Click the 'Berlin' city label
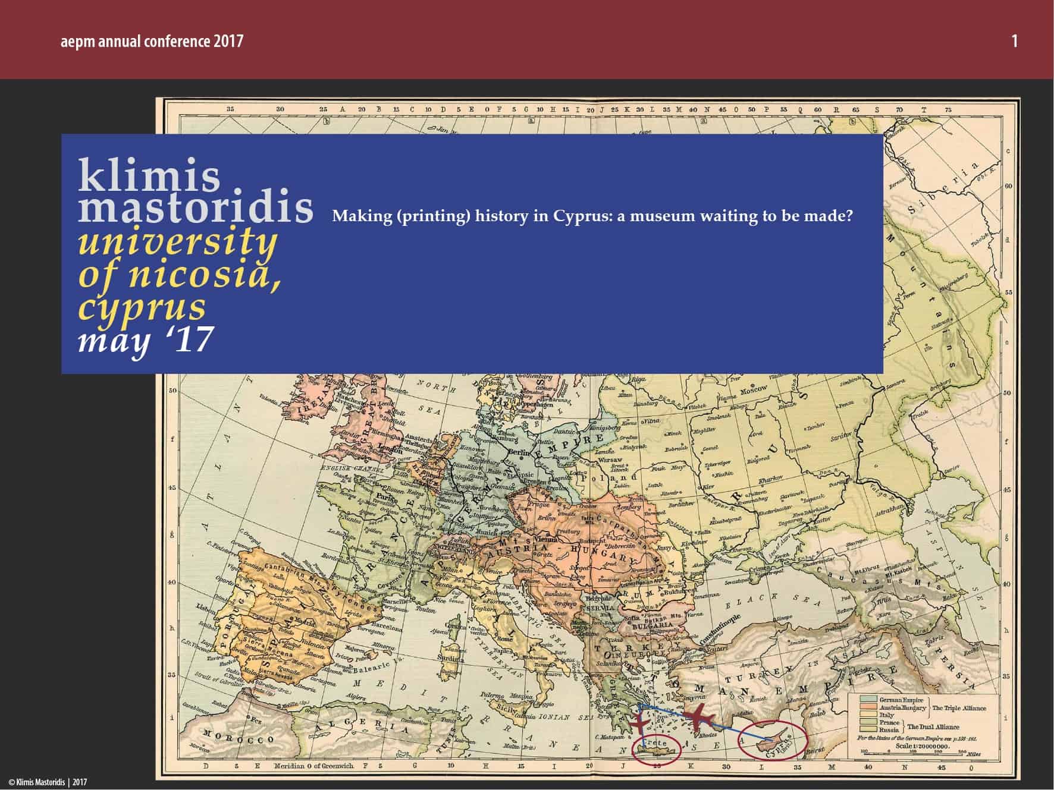 519,452
